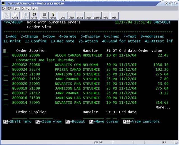Click the F8=Move cursor label
This screenshot has height=145, width=179.
coord(104,121)
